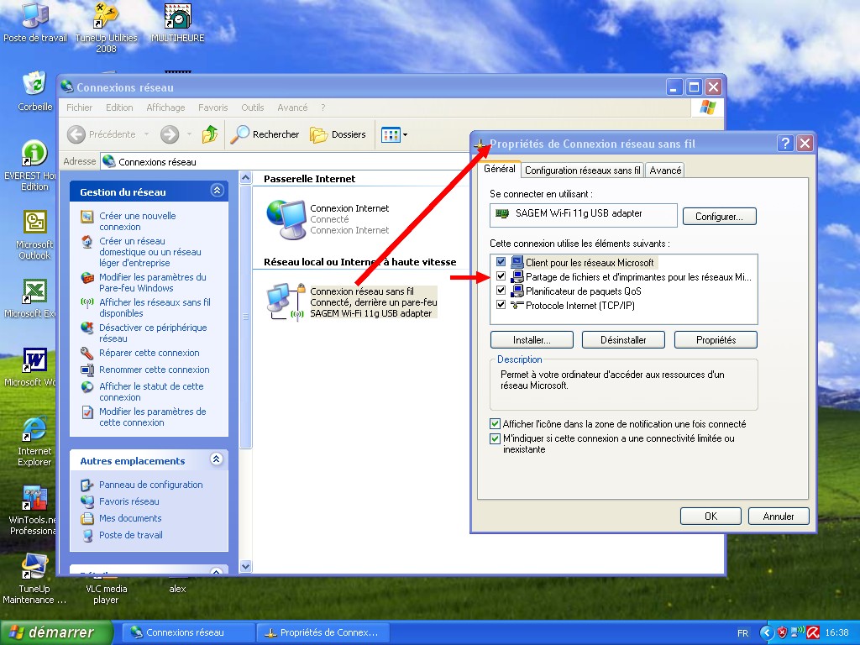Click the sidebar vertical scrollbar down arrow
860x645 pixels.
245,567
